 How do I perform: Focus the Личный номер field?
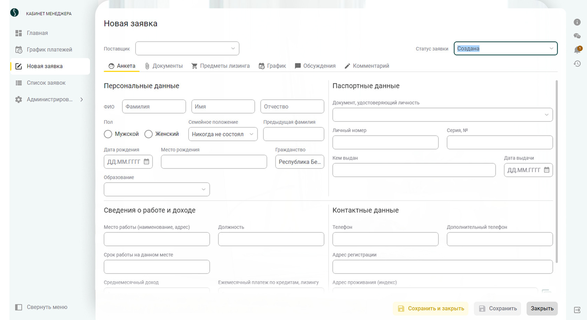[x=385, y=142]
